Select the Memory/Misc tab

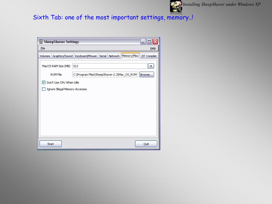(x=130, y=56)
